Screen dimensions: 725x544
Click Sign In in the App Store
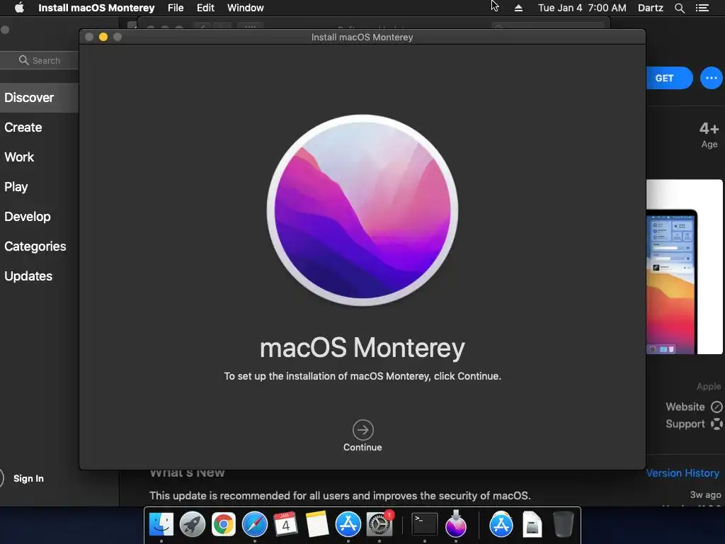tap(28, 478)
